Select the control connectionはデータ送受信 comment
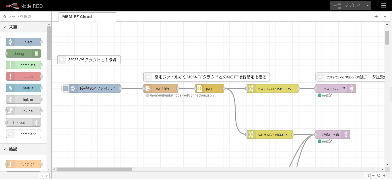Image resolution: width=392 pixels, height=179 pixels. coord(350,77)
